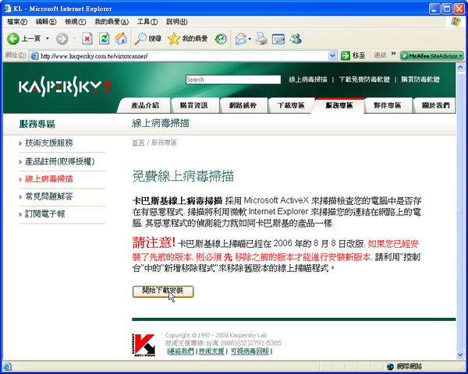Select the 購買資訊 tab

click(x=193, y=105)
